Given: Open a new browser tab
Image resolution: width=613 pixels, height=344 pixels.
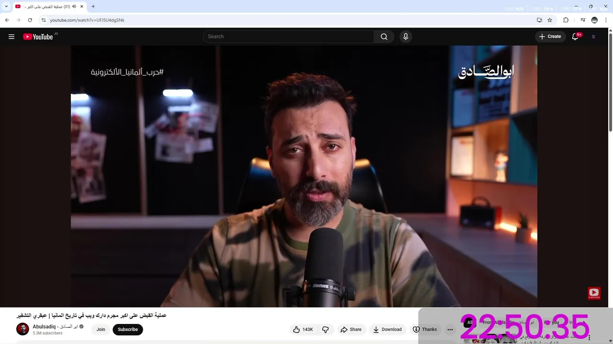Looking at the screenshot, I should [x=93, y=7].
